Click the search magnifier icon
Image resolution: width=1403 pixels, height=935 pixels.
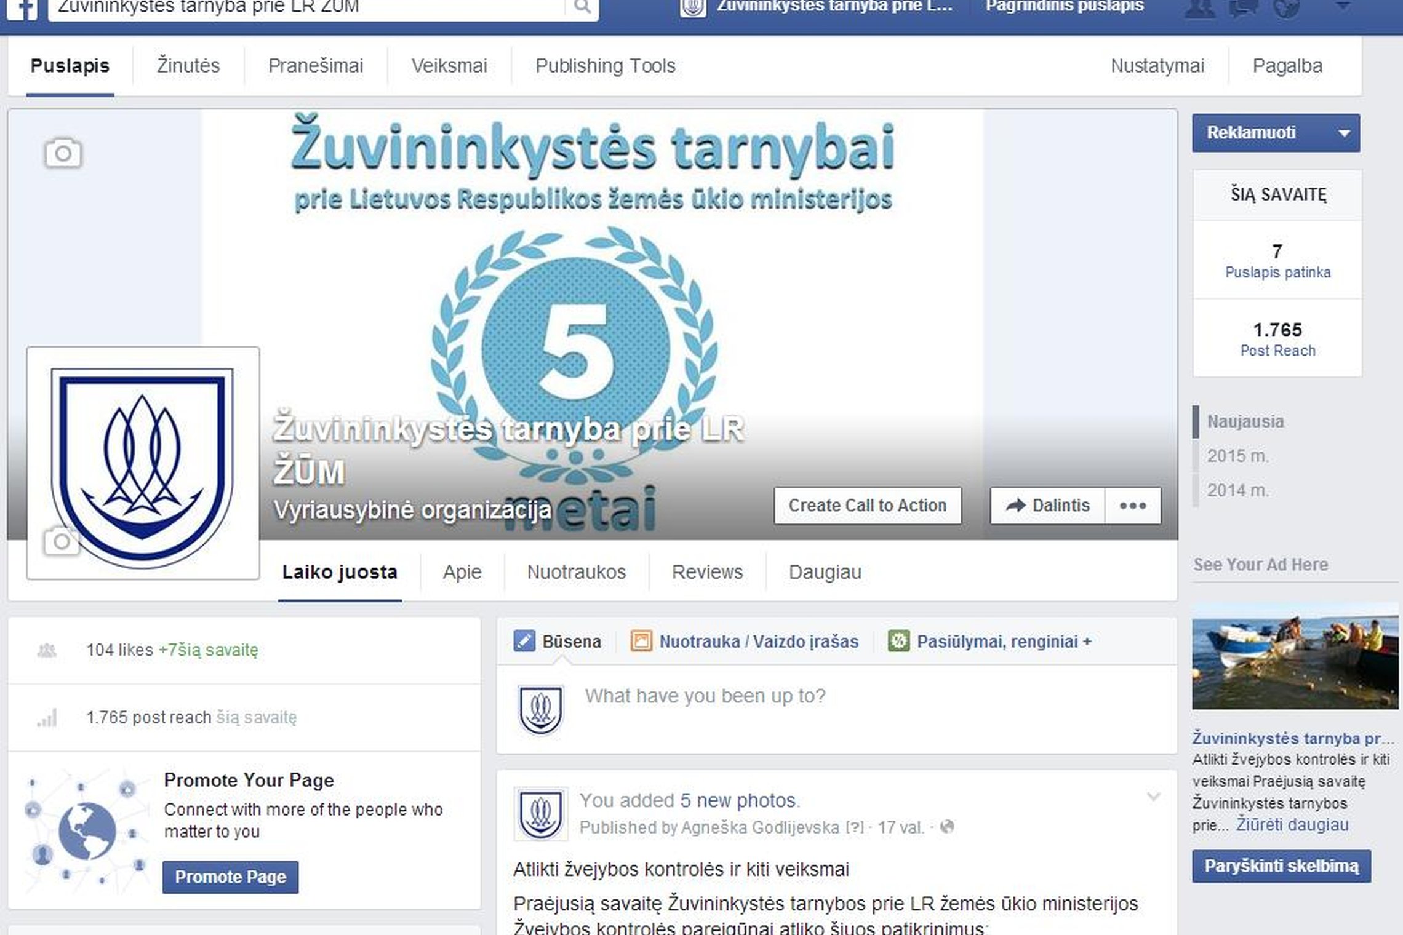pos(582,7)
